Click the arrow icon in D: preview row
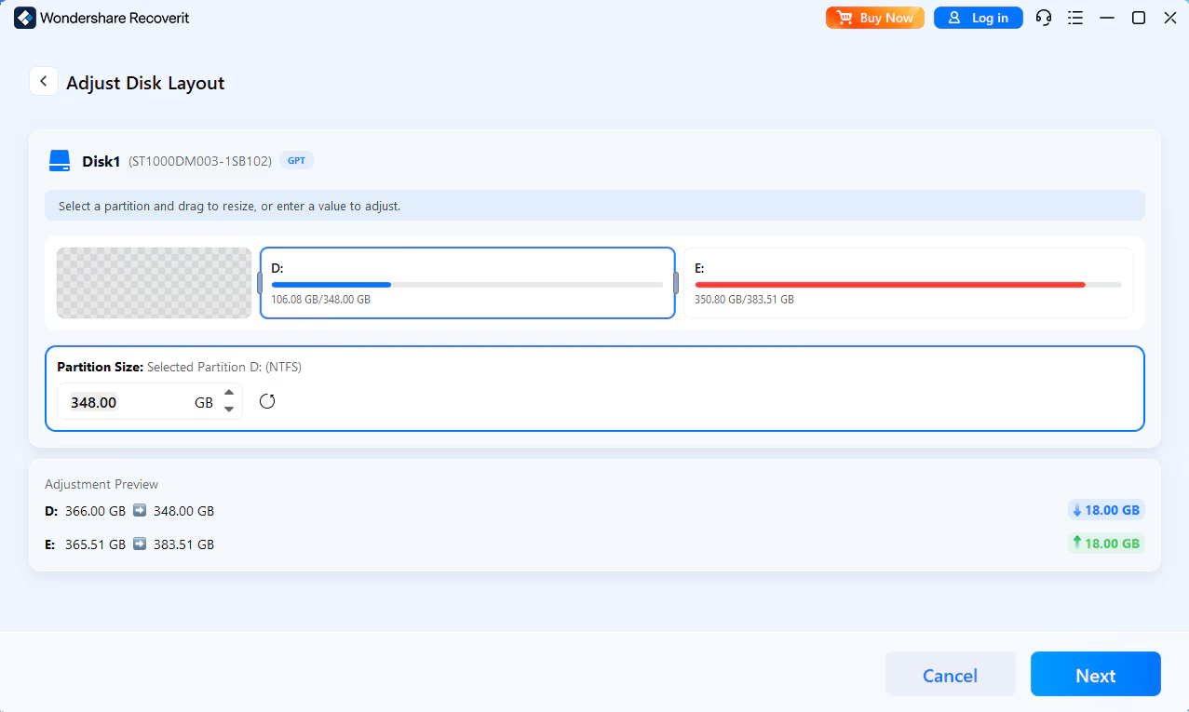 click(x=140, y=510)
